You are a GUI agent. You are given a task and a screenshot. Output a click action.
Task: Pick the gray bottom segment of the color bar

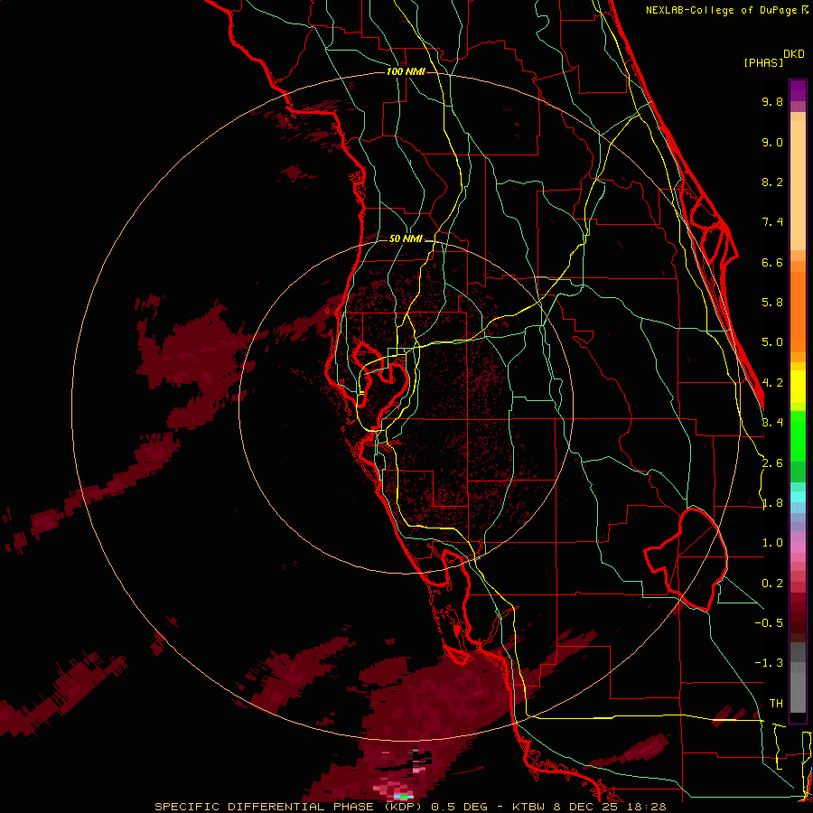tap(798, 689)
